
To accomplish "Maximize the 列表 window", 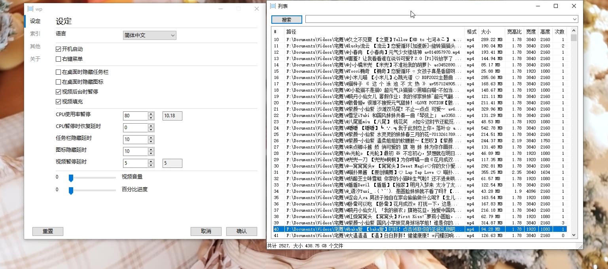I will (x=555, y=6).
